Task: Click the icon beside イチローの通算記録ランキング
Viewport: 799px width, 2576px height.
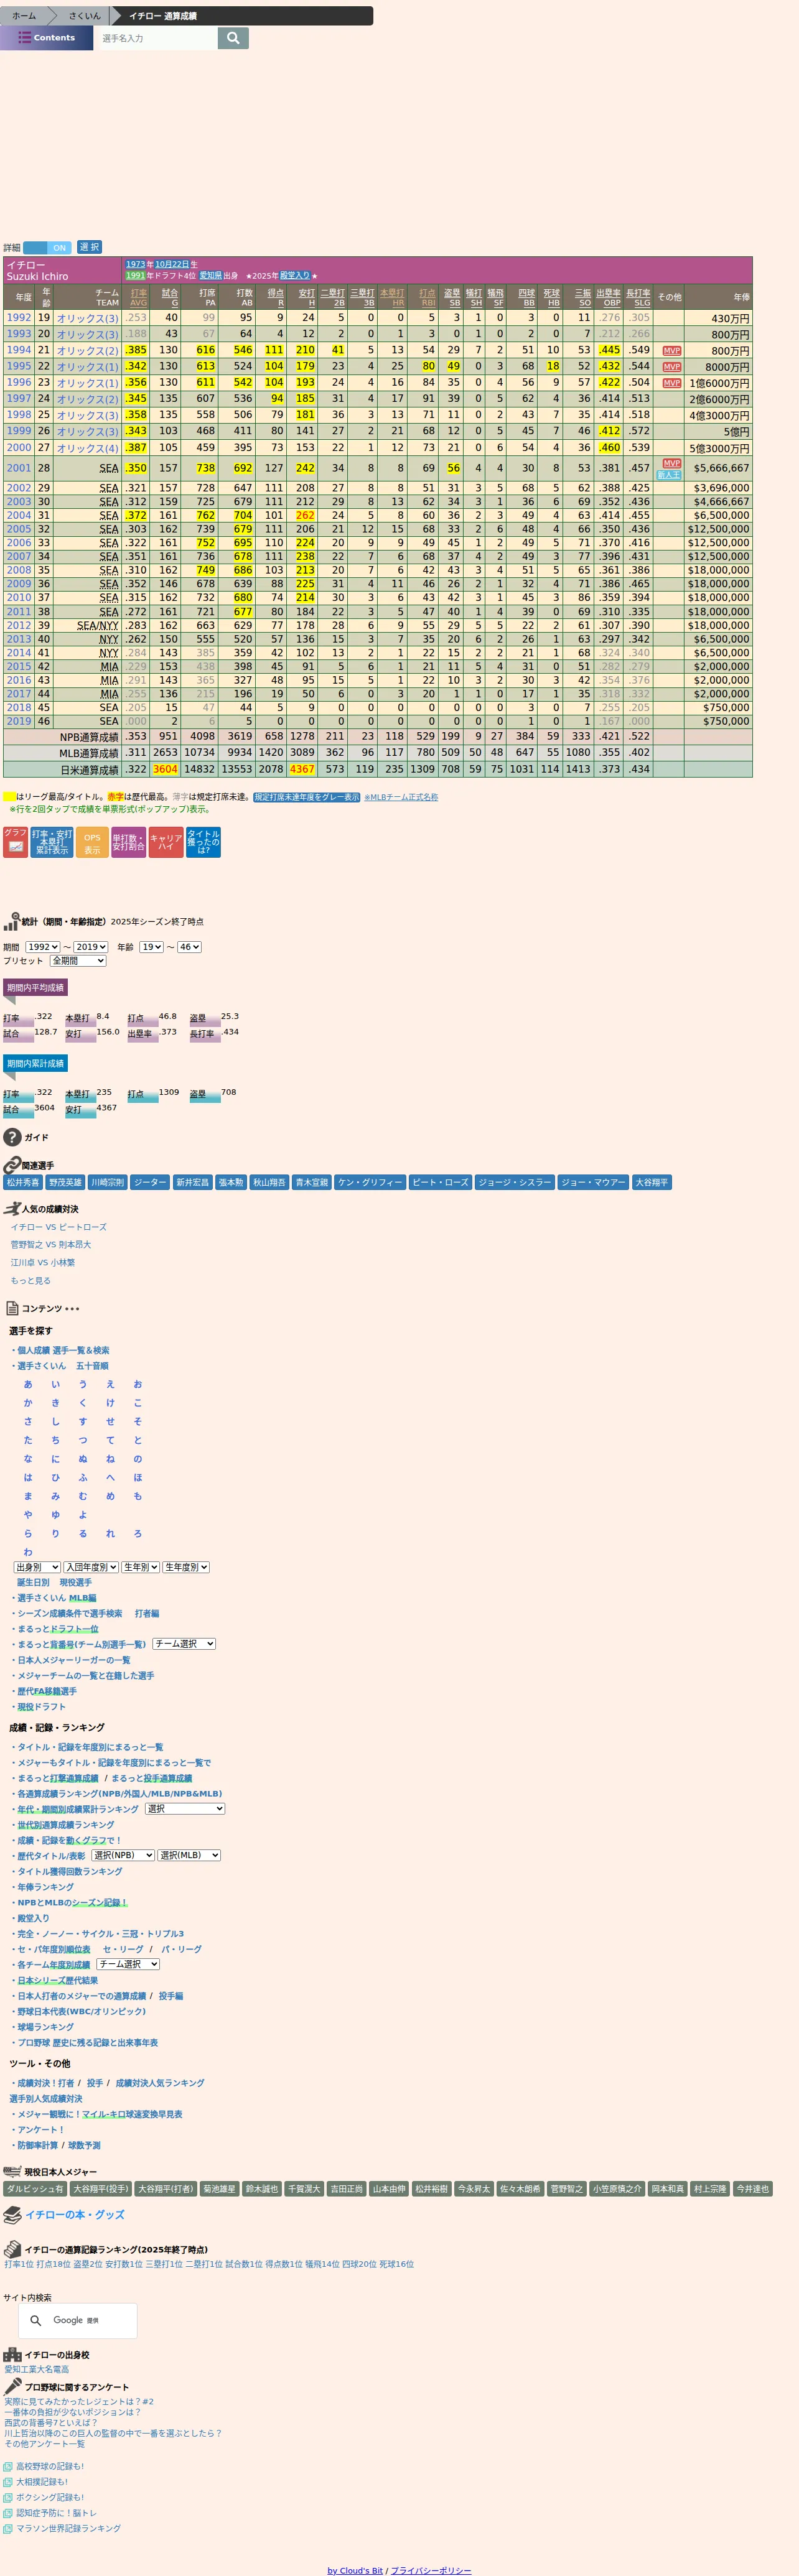Action: pyautogui.click(x=12, y=2249)
